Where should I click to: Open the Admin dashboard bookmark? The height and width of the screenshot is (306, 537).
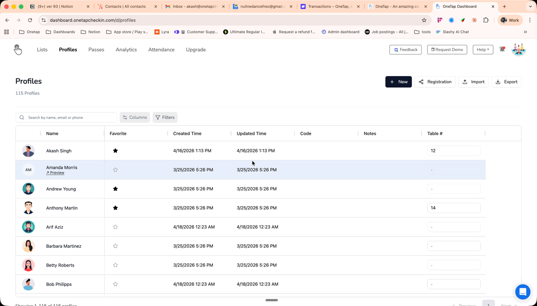point(340,32)
